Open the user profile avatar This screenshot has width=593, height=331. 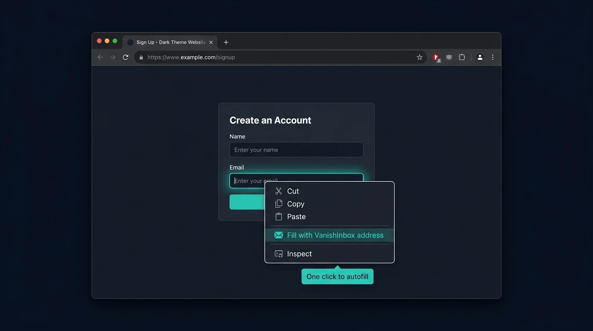pyautogui.click(x=480, y=57)
